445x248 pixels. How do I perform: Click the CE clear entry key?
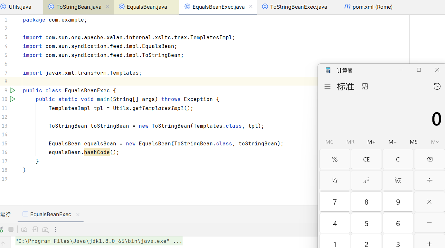[366, 159]
